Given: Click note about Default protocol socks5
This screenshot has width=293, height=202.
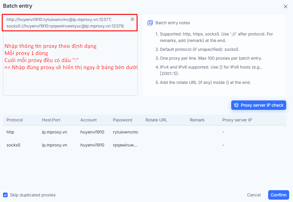Looking at the screenshot, I should point(199,49).
